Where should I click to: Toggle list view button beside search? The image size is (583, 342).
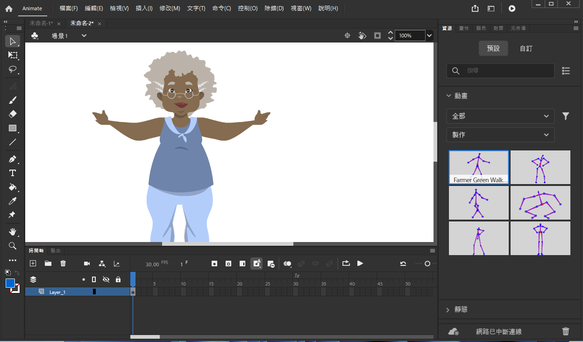(566, 71)
